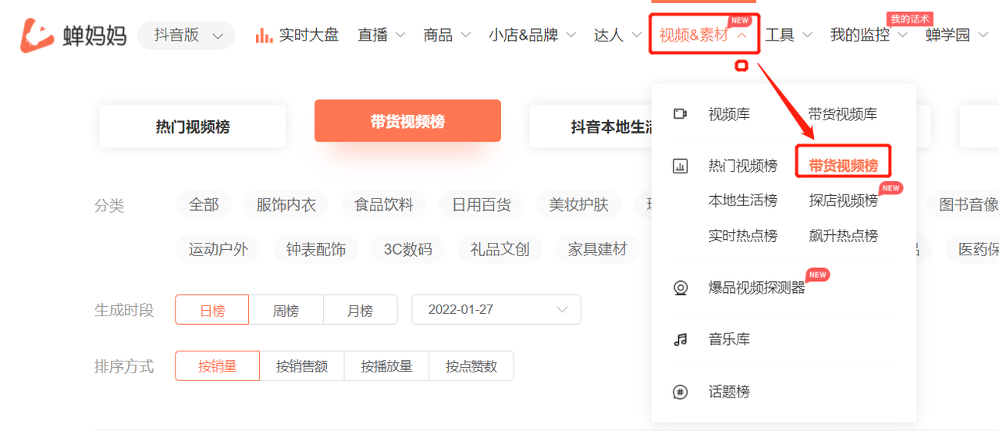This screenshot has width=999, height=431.
Task: Open the 抖音版 version dropdown
Action: tap(187, 35)
